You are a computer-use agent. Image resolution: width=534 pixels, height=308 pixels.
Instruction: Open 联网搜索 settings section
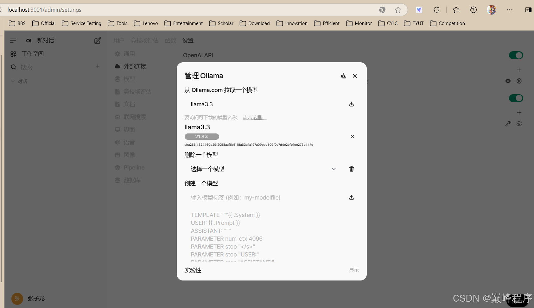(x=130, y=117)
